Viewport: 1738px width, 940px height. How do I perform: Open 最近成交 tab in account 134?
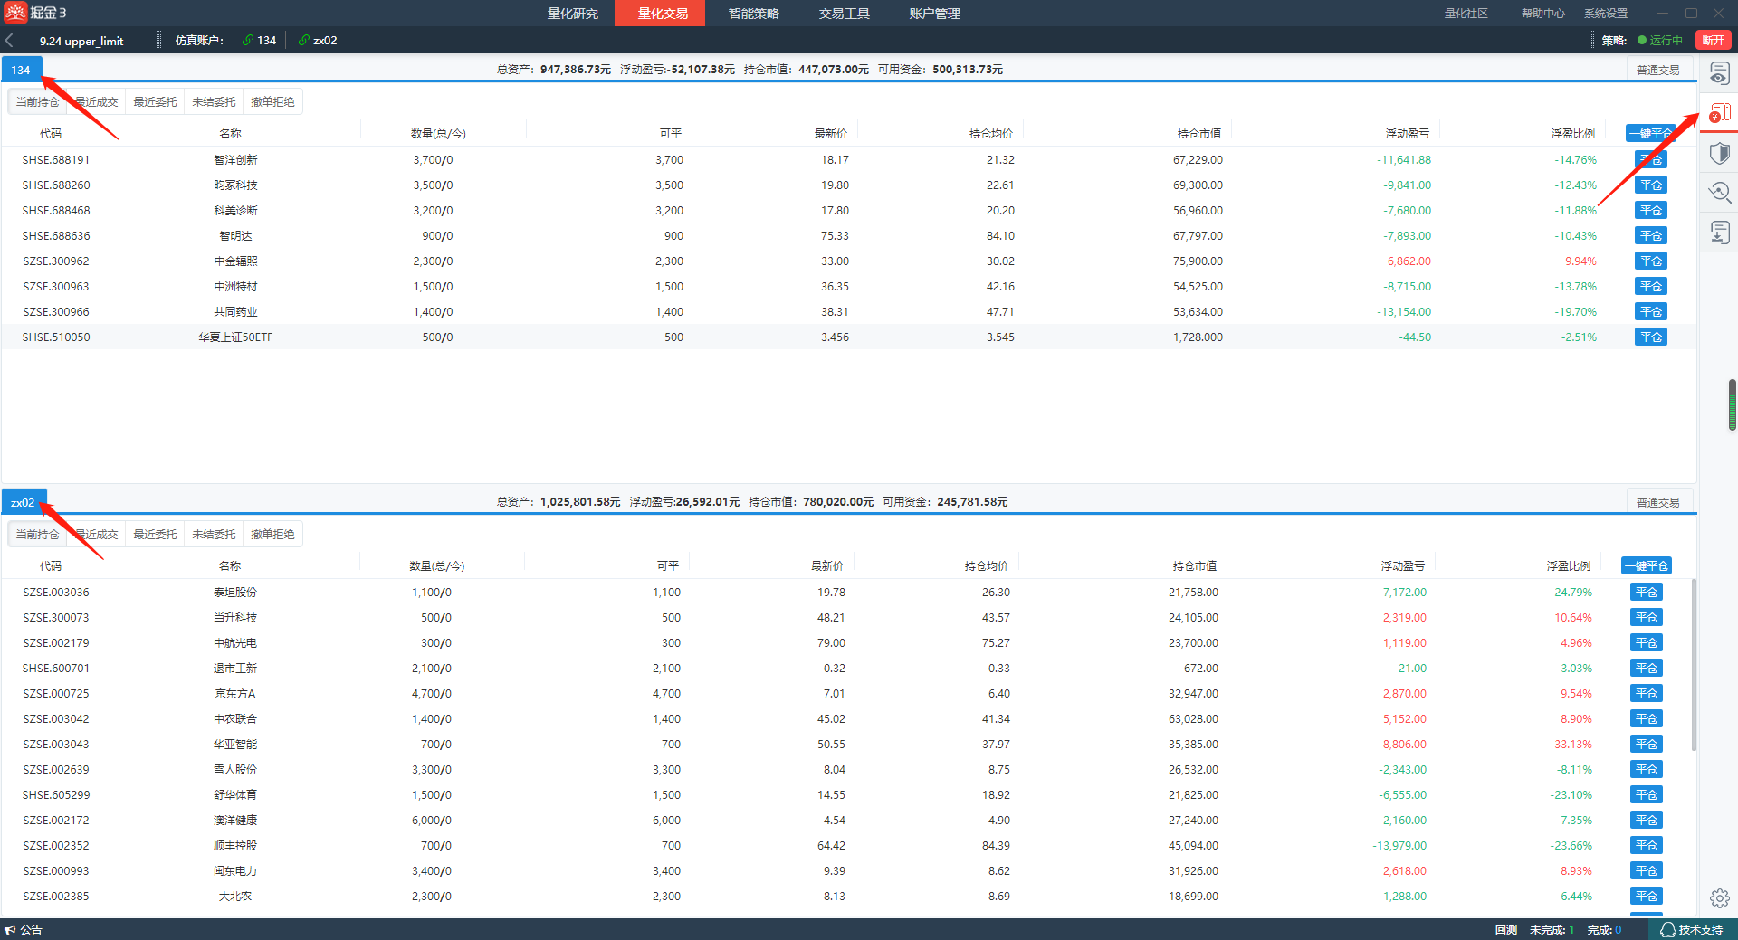point(96,102)
